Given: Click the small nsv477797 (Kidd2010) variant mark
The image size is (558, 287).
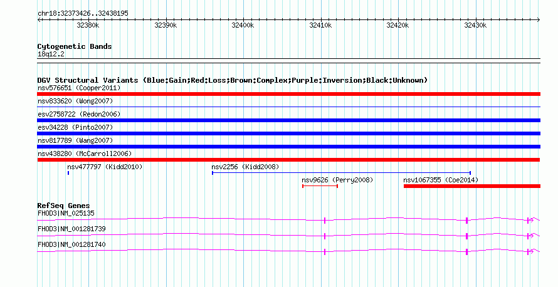Looking at the screenshot, I should 68,173.
